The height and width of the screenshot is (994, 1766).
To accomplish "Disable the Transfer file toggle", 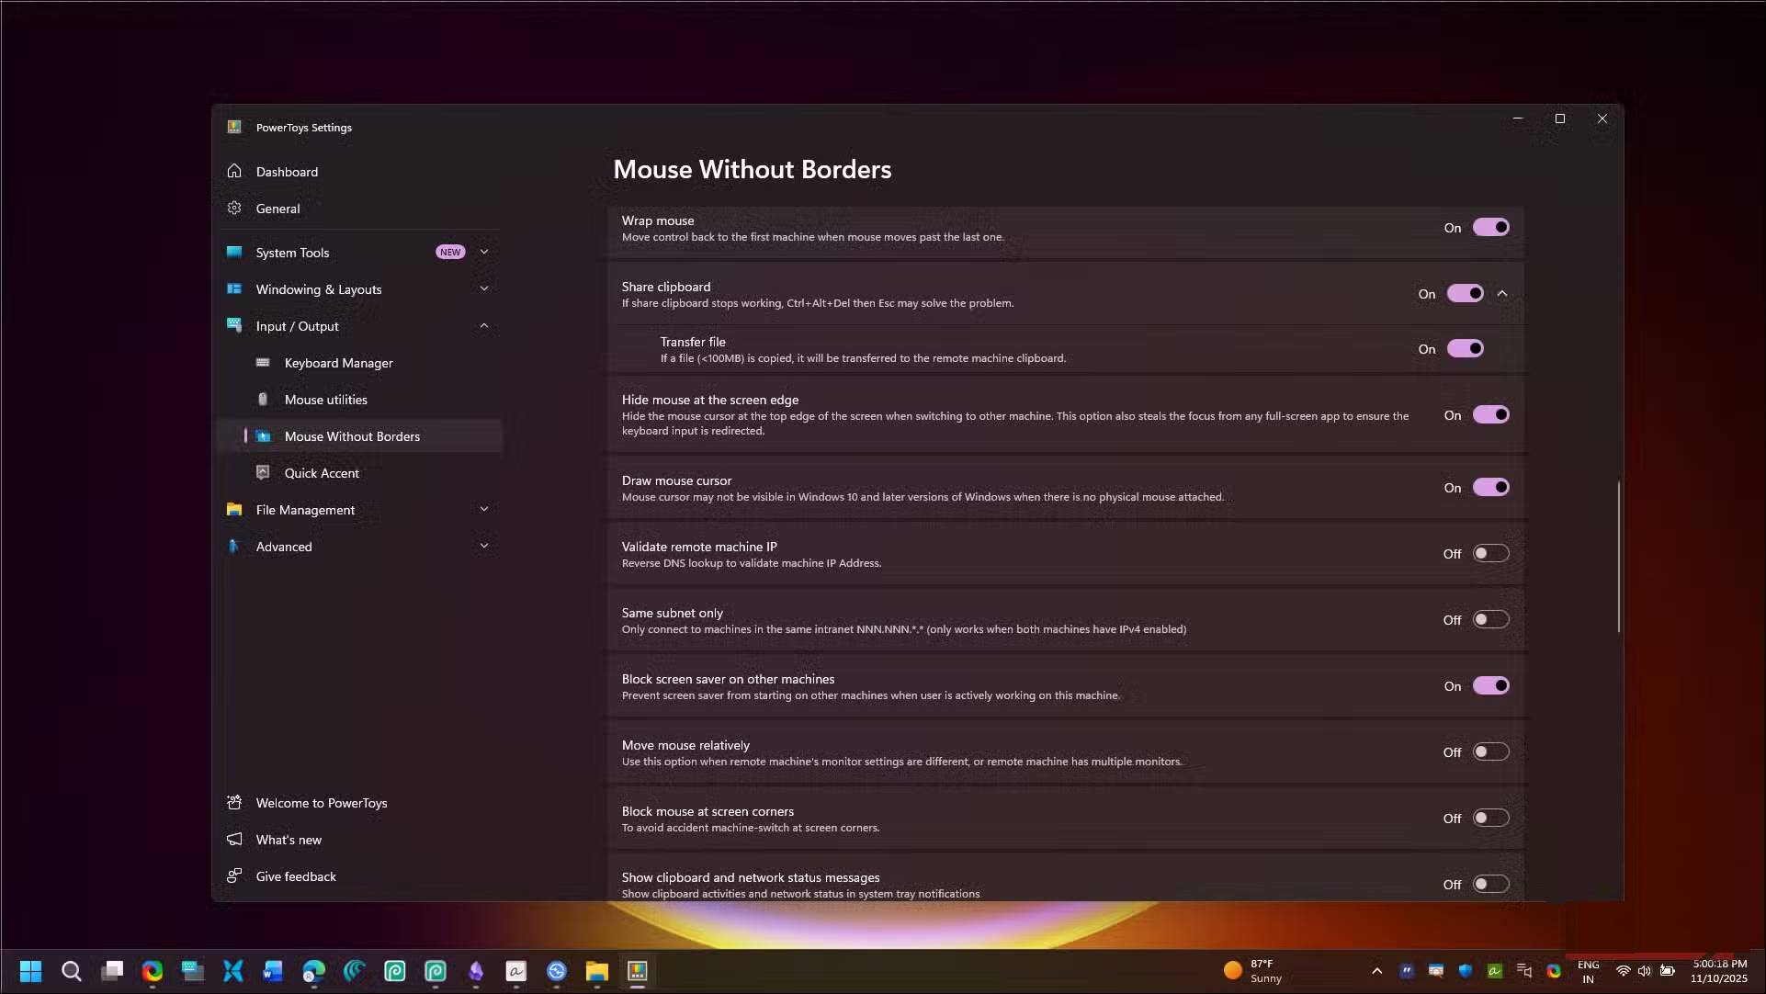I will point(1465,349).
